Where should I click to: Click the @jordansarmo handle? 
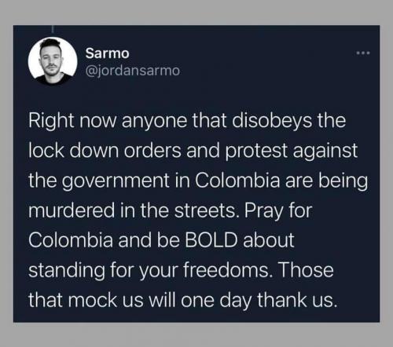(x=133, y=71)
